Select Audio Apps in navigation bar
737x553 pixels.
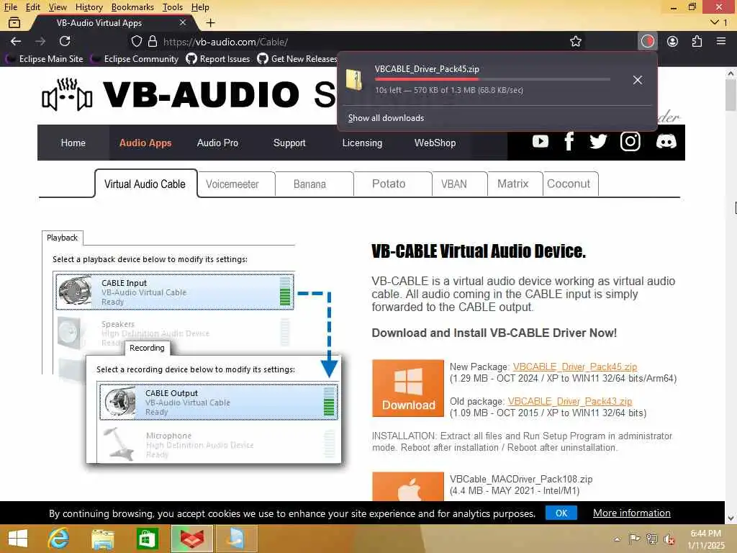tap(145, 143)
